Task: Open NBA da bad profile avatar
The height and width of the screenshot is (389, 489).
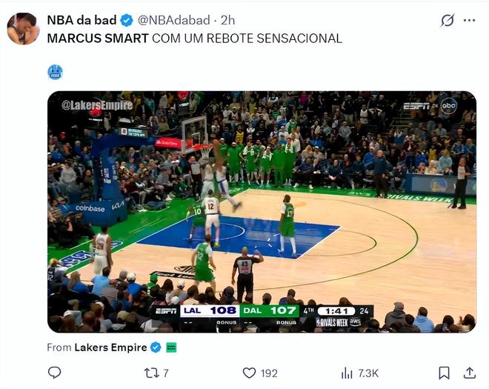Action: (x=23, y=29)
